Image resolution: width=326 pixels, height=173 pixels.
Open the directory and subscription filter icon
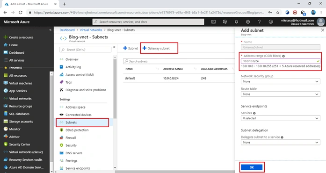pyautogui.click(x=225, y=22)
